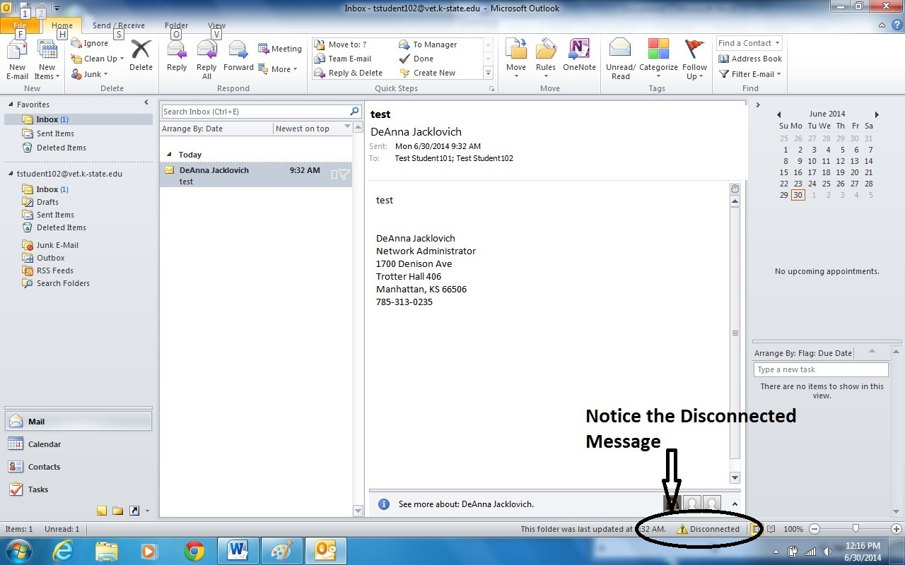Viewport: 905px width, 565px height.
Task: Open the Address Book
Action: (x=750, y=59)
